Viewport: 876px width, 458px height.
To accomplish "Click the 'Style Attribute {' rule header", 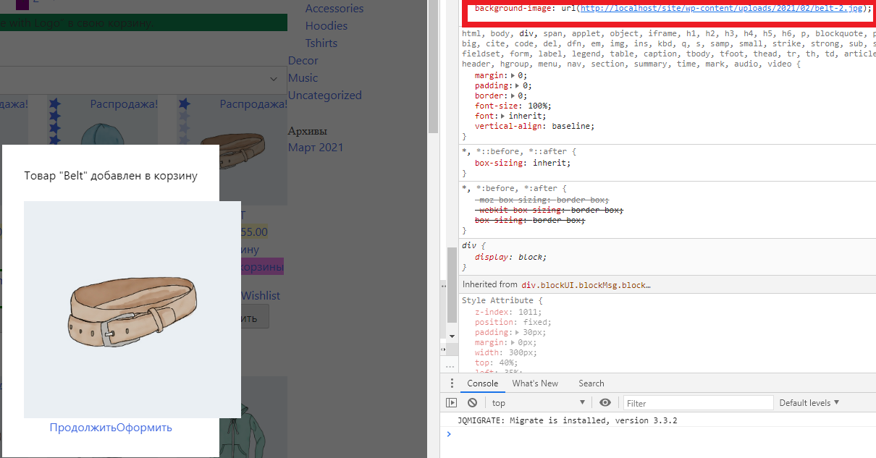I will 502,300.
